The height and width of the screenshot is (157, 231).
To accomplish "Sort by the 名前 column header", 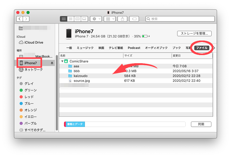I will click(91, 56).
